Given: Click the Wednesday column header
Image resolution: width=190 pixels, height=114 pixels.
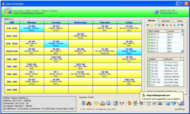Looking at the screenshot, I should [80, 22].
